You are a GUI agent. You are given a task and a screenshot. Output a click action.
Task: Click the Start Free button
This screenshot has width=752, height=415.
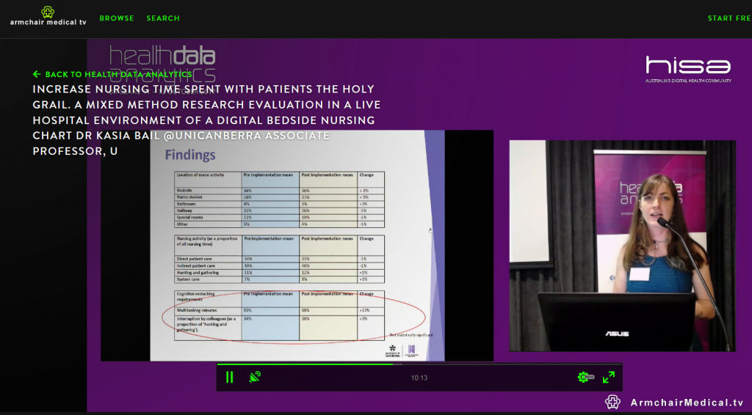728,18
